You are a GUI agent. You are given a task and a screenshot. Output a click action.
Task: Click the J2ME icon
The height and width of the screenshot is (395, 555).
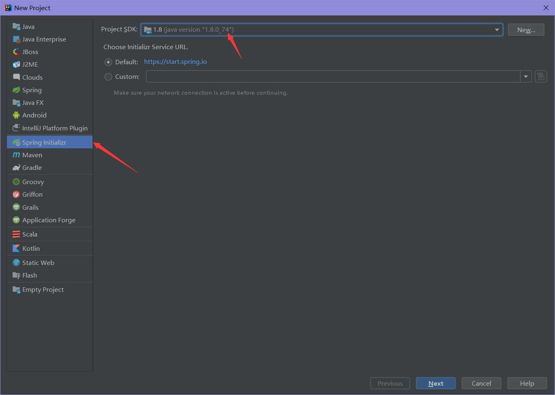click(16, 64)
